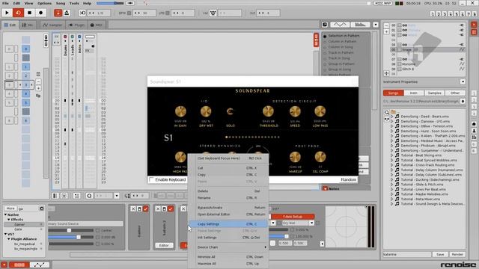Switch to the Sampler tab
The width and height of the screenshot is (479, 269).
click(x=52, y=25)
